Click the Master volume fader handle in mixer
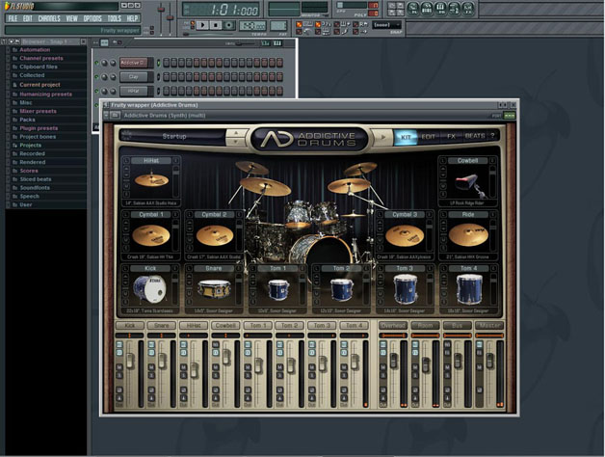The height and width of the screenshot is (457, 605). click(x=489, y=361)
